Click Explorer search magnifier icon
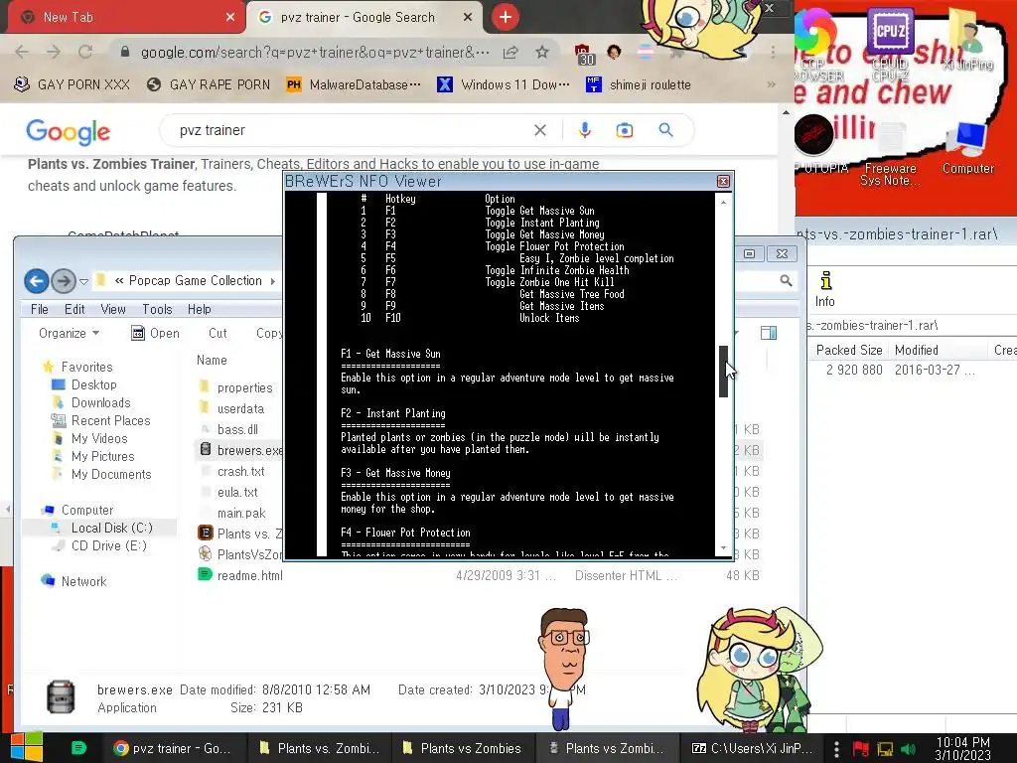The width and height of the screenshot is (1017, 763). pyautogui.click(x=786, y=280)
